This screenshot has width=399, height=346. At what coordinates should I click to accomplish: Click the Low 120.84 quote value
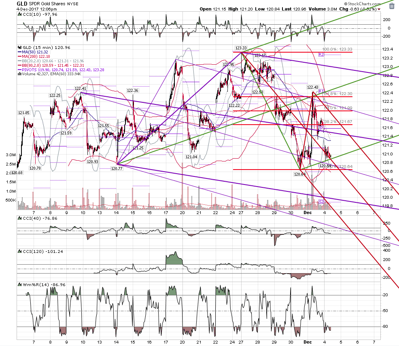[x=267, y=9]
